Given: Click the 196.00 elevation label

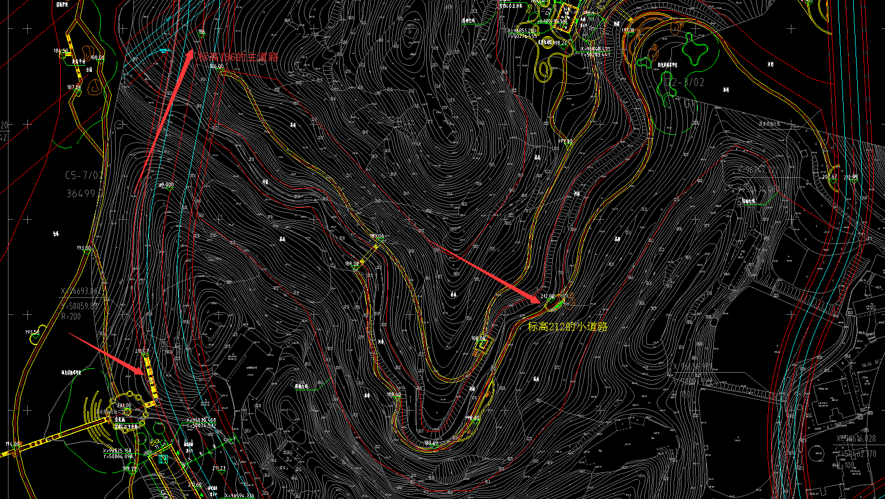Looking at the screenshot, I should coord(472,418).
